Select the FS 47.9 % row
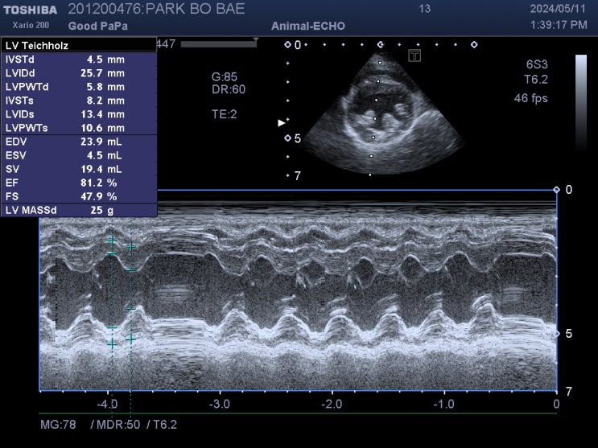Viewport: 598px width, 448px height. (79, 196)
